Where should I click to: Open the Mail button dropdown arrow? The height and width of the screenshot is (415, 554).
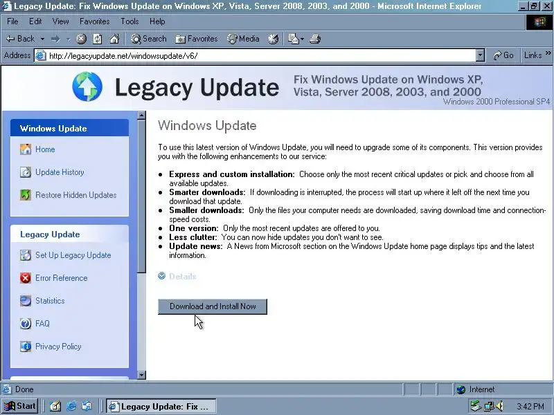point(303,39)
